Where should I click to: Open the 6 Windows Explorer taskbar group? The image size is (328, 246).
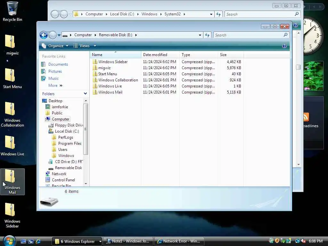tap(77, 241)
